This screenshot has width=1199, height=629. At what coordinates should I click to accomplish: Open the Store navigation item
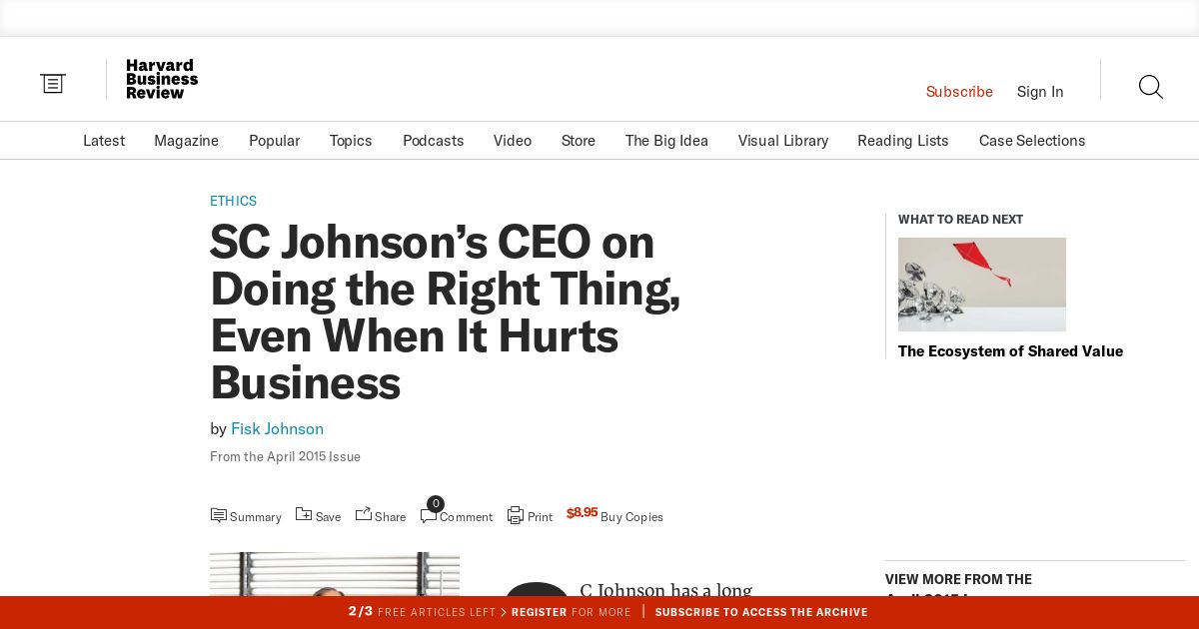(579, 141)
